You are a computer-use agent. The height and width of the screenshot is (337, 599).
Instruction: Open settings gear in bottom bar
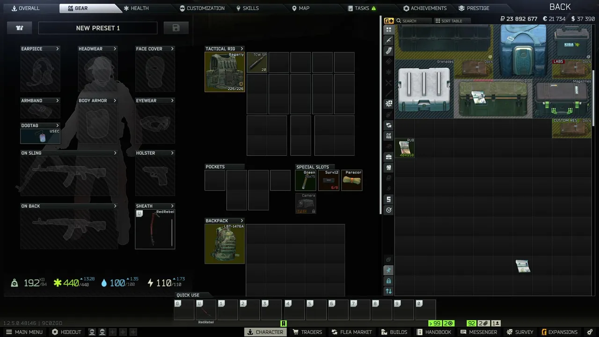click(590, 332)
